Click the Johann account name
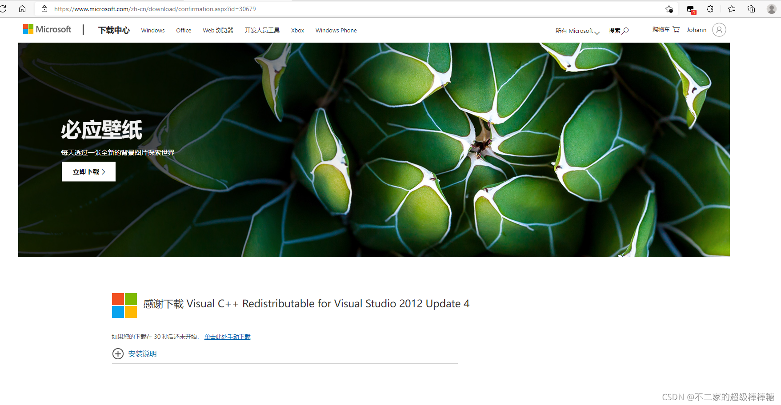The image size is (781, 405). coord(697,30)
